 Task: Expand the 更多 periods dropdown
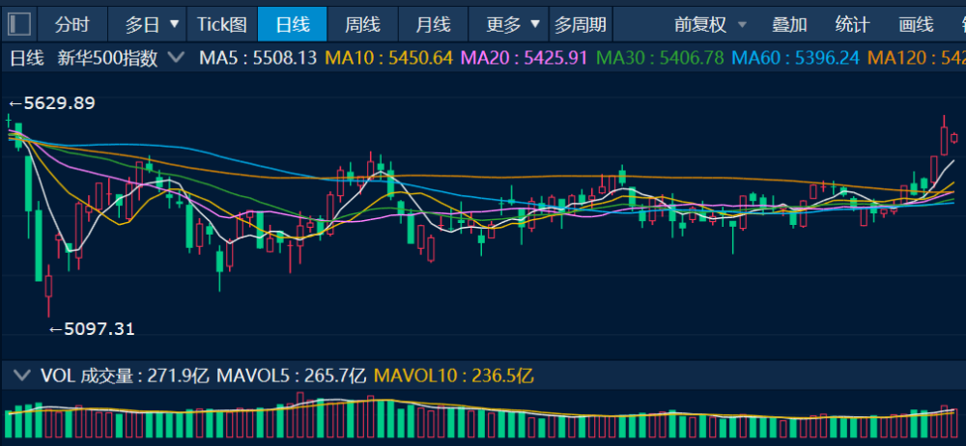pyautogui.click(x=513, y=24)
